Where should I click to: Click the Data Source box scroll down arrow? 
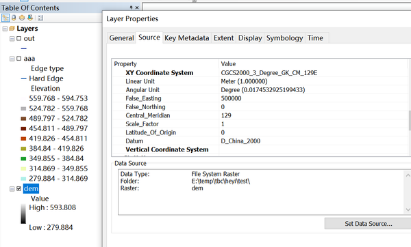[x=408, y=209]
